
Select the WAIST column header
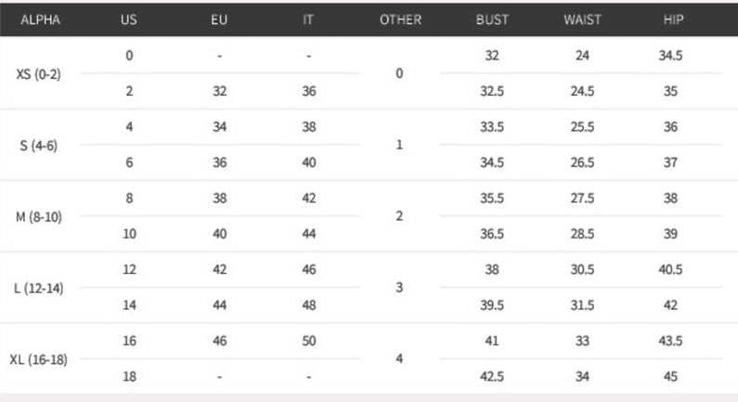[x=582, y=19]
